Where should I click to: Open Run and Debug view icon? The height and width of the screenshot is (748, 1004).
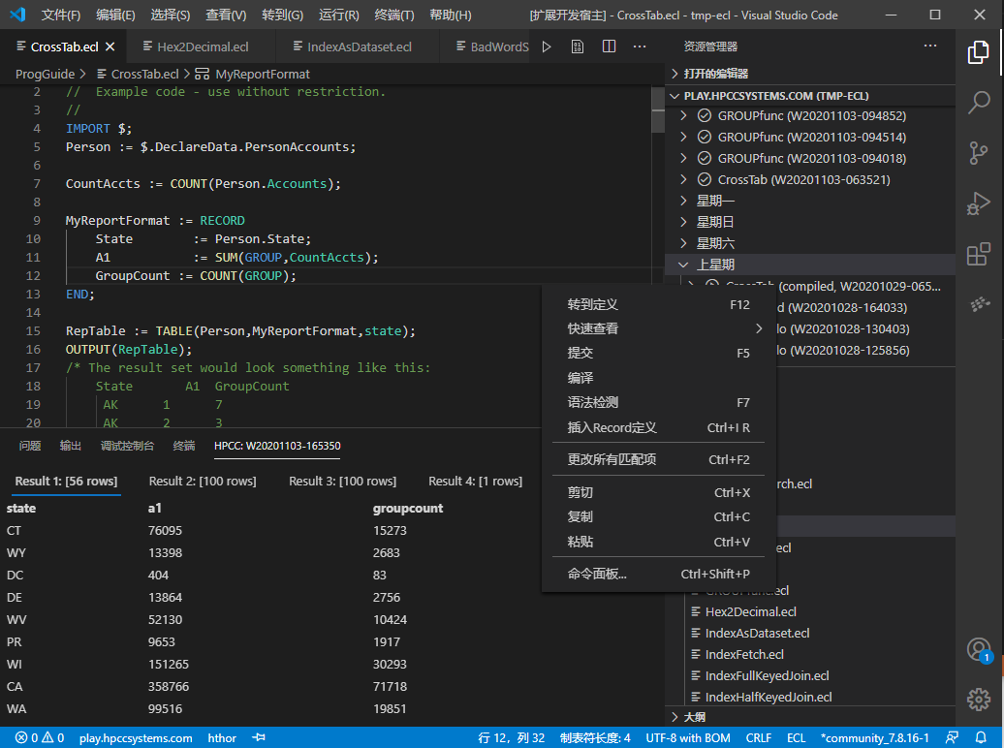click(x=979, y=203)
